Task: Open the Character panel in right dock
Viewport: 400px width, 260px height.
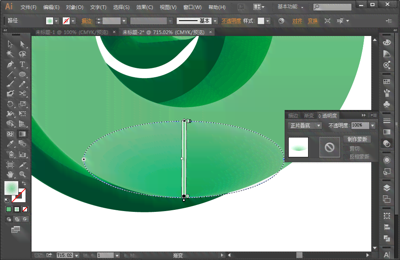Action: (387, 255)
